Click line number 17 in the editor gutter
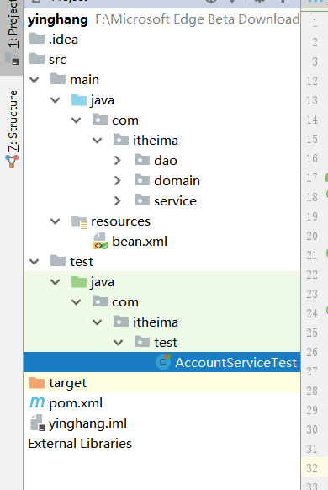328x490 pixels. pos(312,178)
